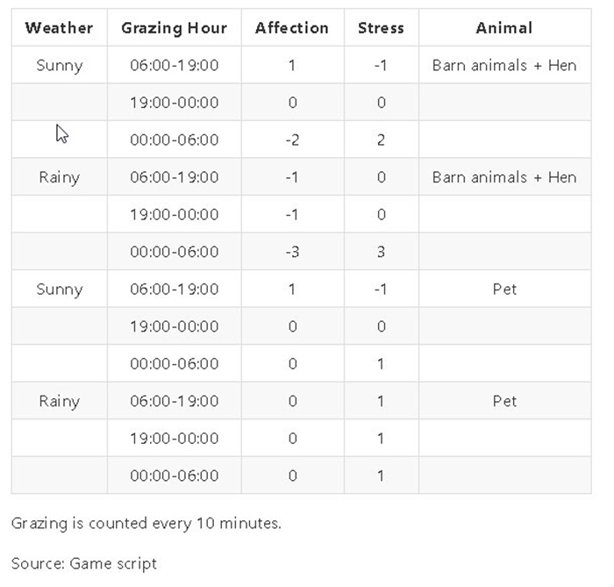Click the Animal column header
614x587 pixels.
504,28
